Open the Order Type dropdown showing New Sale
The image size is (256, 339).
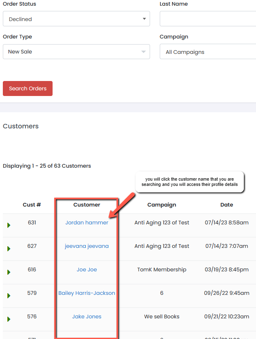pyautogui.click(x=76, y=52)
